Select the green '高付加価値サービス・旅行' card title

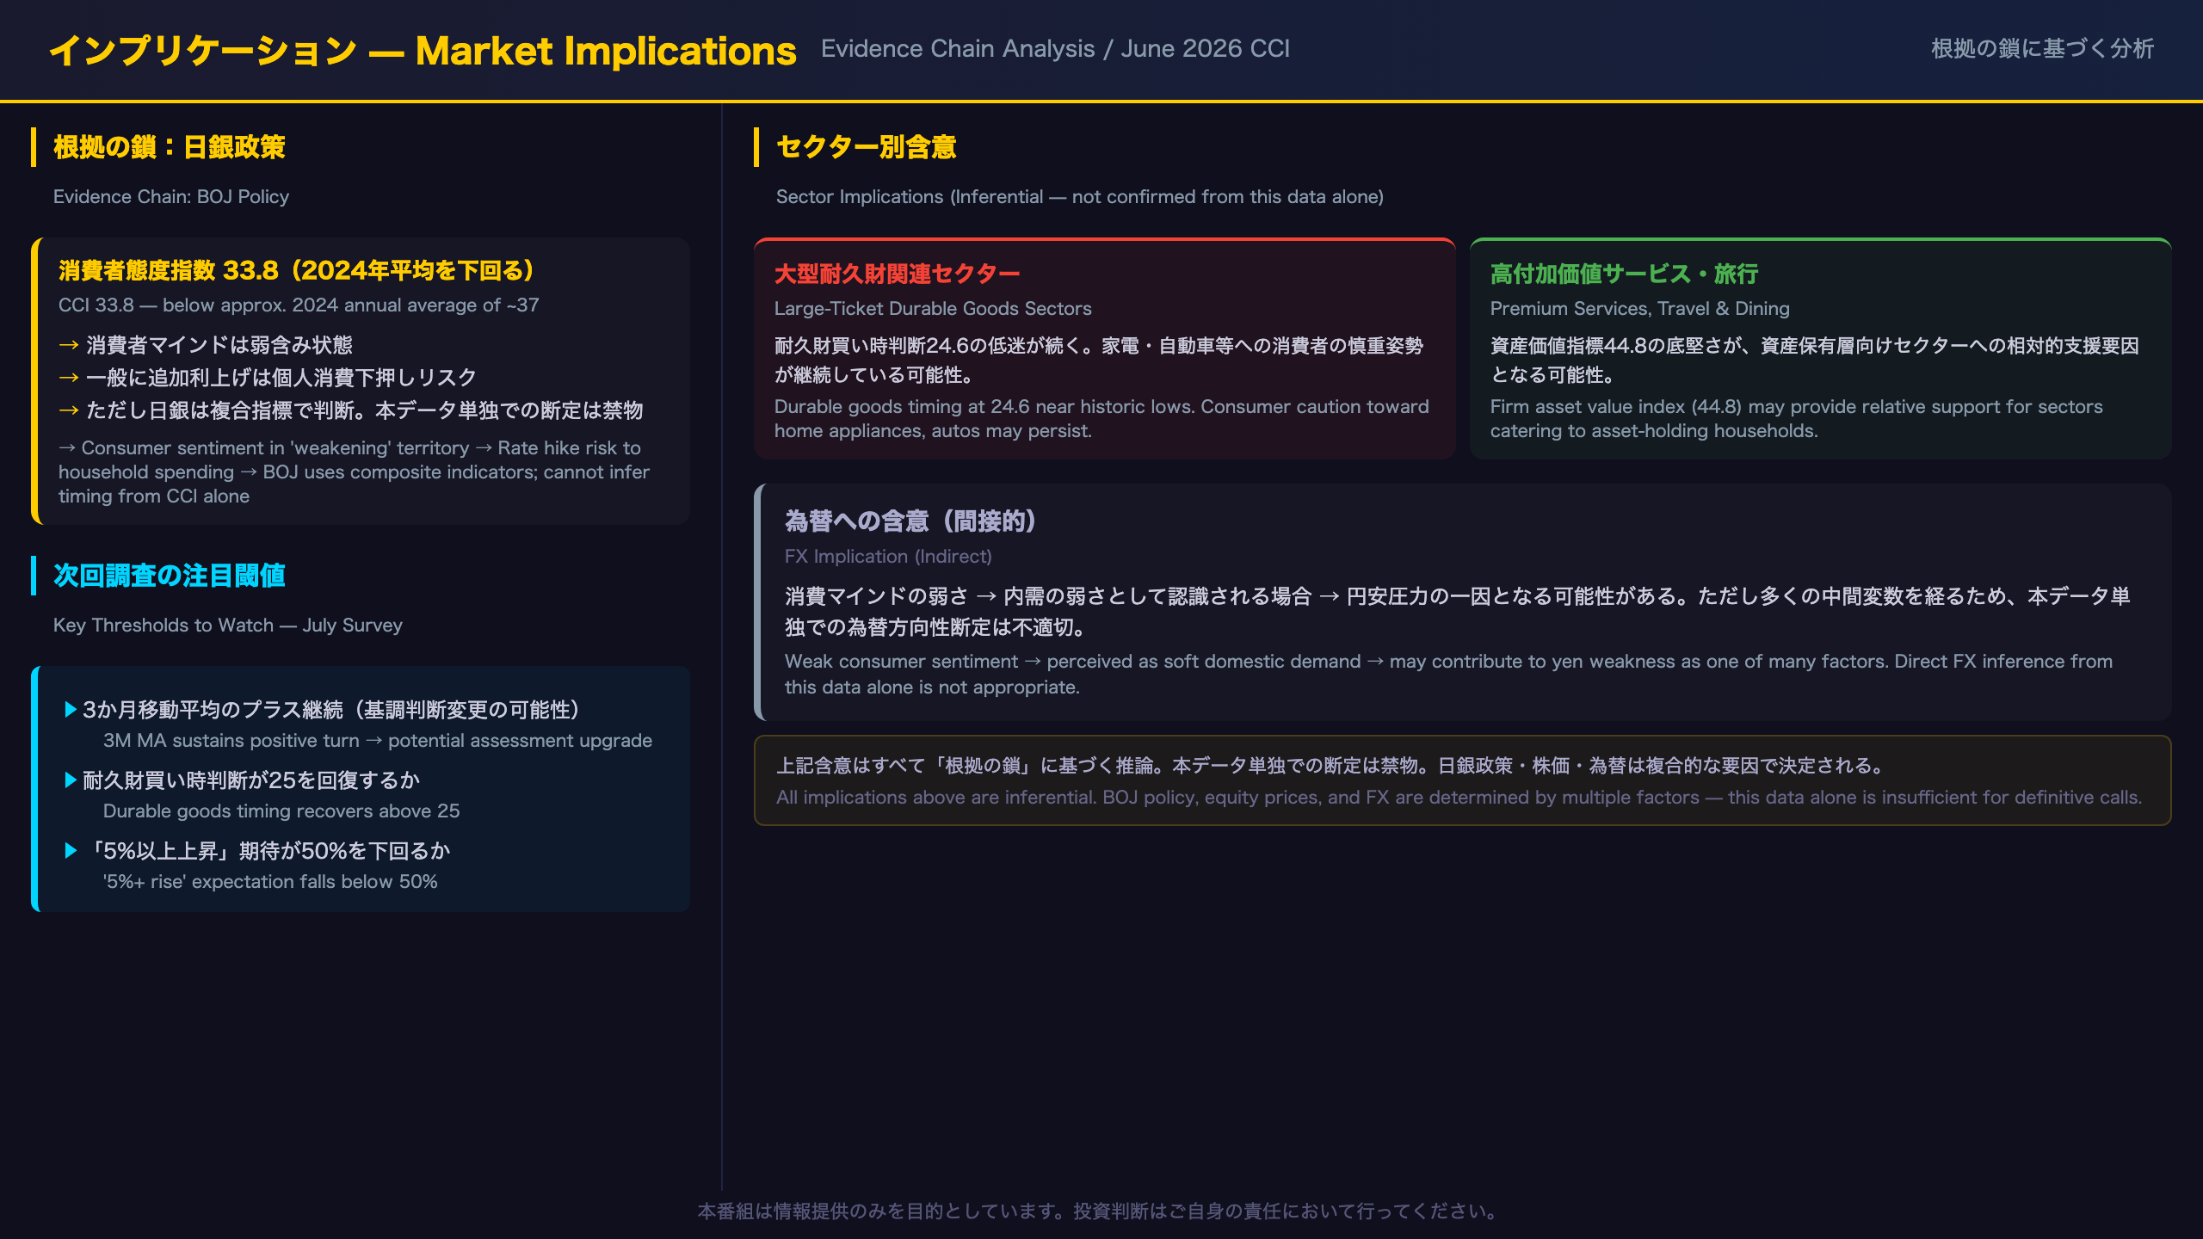tap(1624, 274)
